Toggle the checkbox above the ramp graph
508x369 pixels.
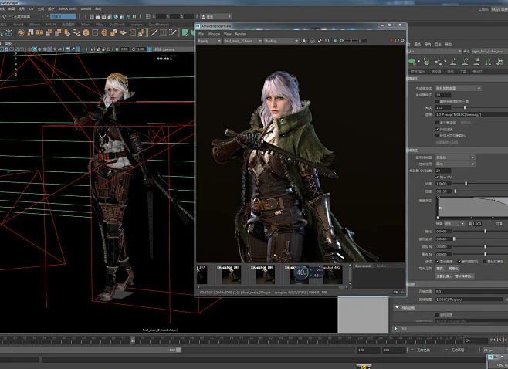click(437, 176)
